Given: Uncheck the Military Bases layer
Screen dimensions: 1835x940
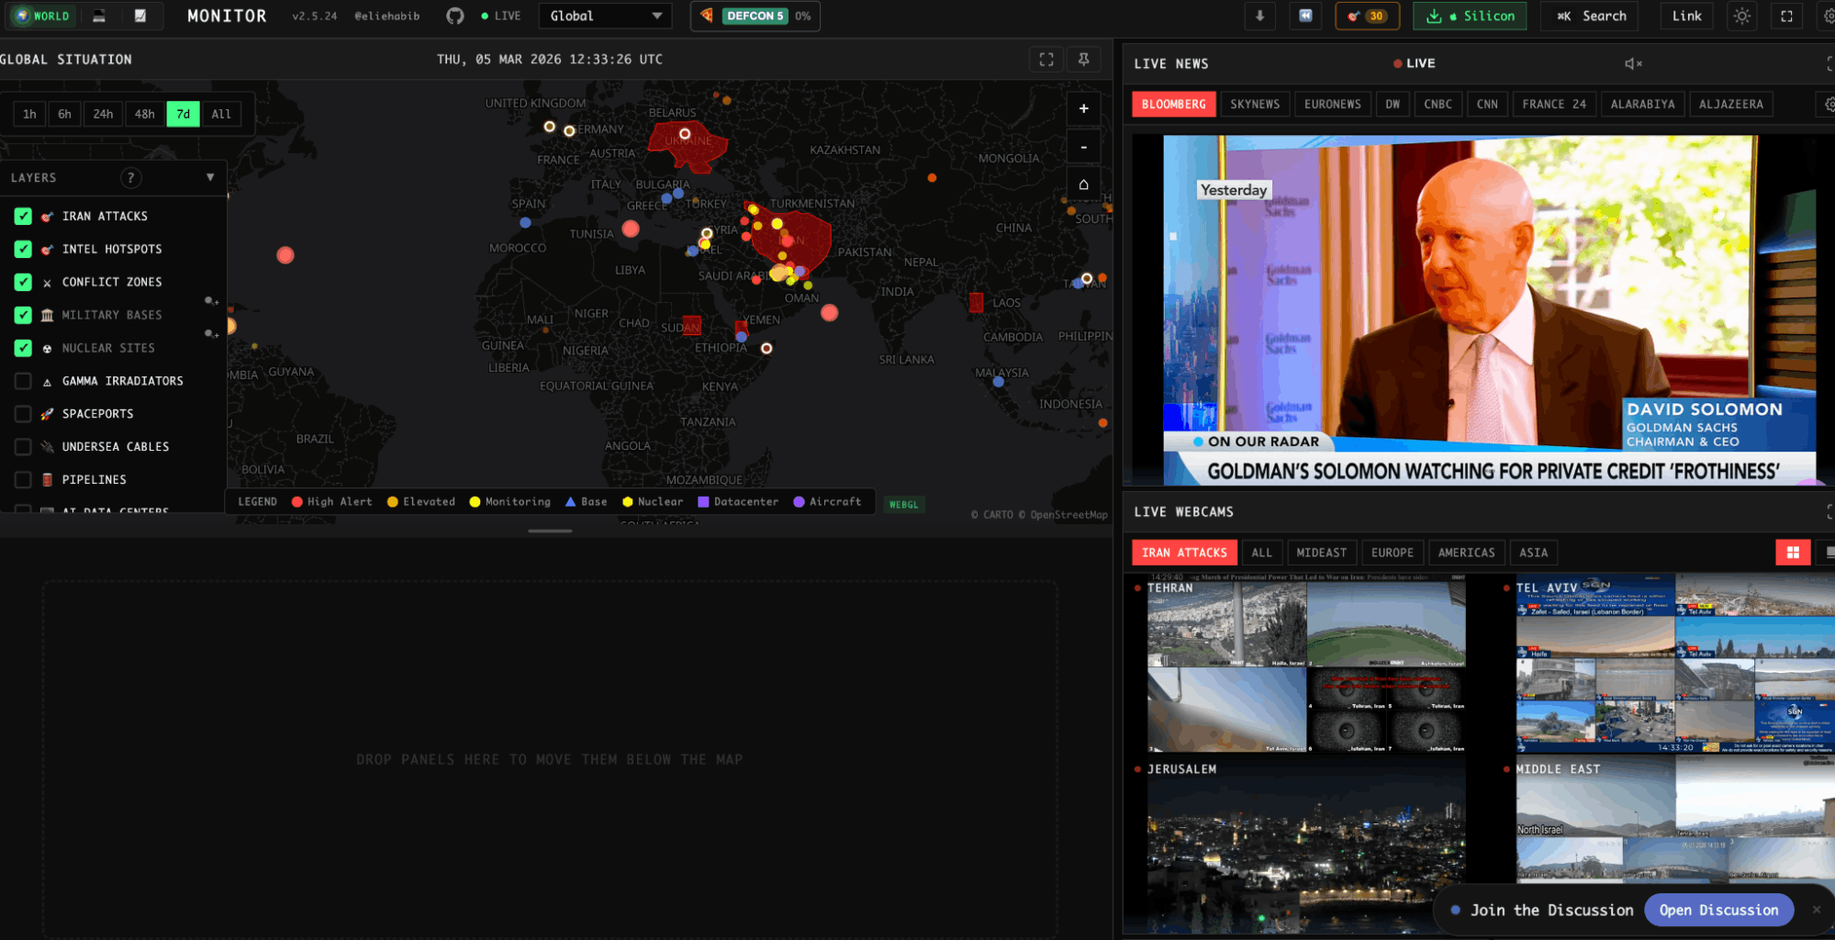Looking at the screenshot, I should point(23,316).
